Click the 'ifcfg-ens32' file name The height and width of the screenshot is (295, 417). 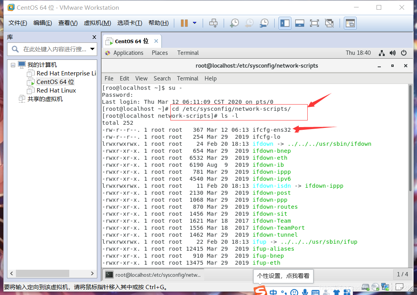point(272,130)
